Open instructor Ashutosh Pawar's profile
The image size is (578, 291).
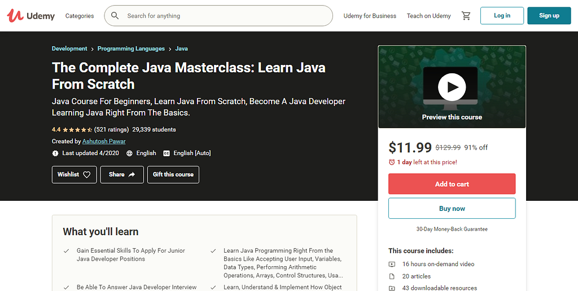[104, 142]
